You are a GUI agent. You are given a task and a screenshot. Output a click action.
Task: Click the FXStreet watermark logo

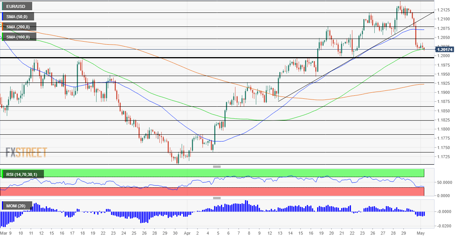click(26, 152)
